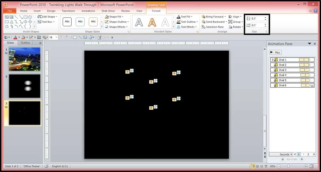Pick the Rectangle shape in shapes gallery
321x172 pixels.
[x=25, y=17]
